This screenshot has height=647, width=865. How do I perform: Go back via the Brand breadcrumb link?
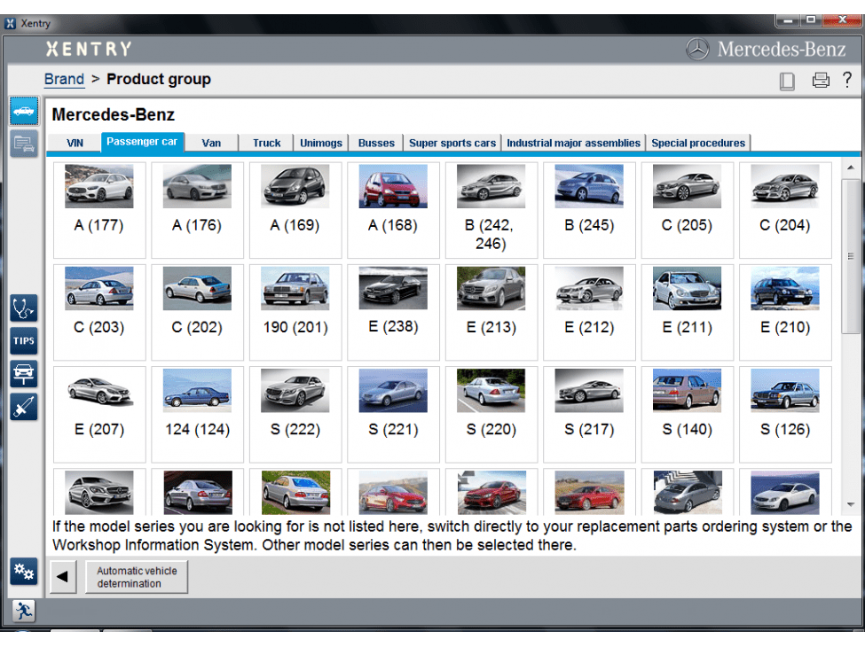(x=63, y=79)
